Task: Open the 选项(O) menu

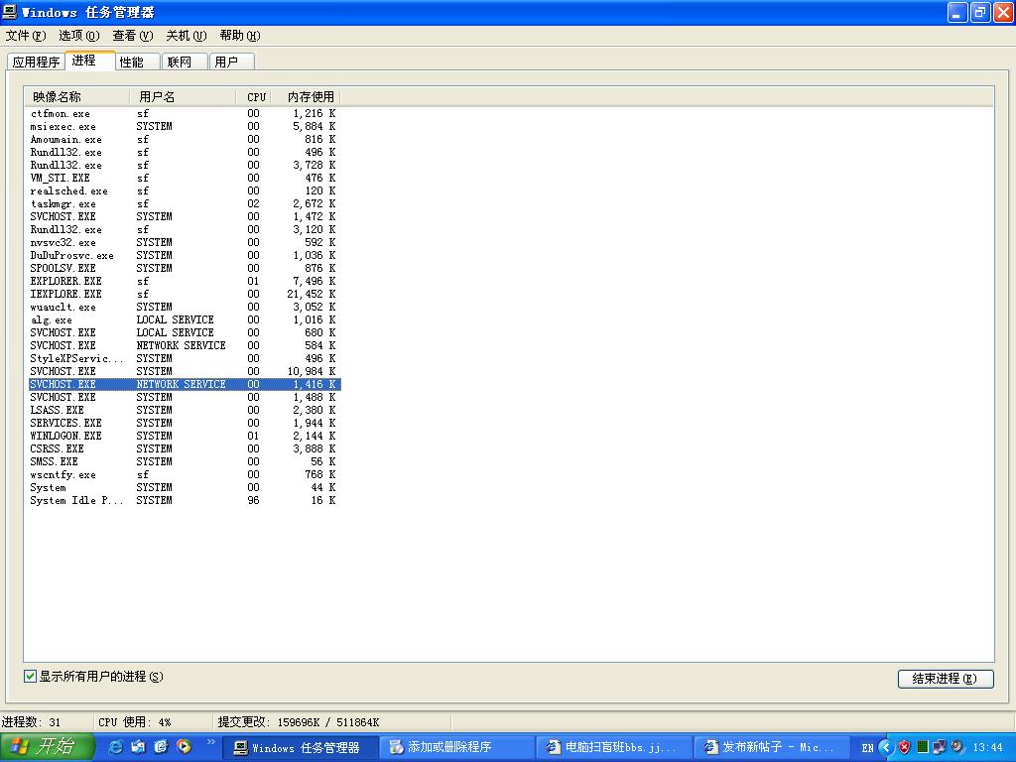Action: [79, 36]
